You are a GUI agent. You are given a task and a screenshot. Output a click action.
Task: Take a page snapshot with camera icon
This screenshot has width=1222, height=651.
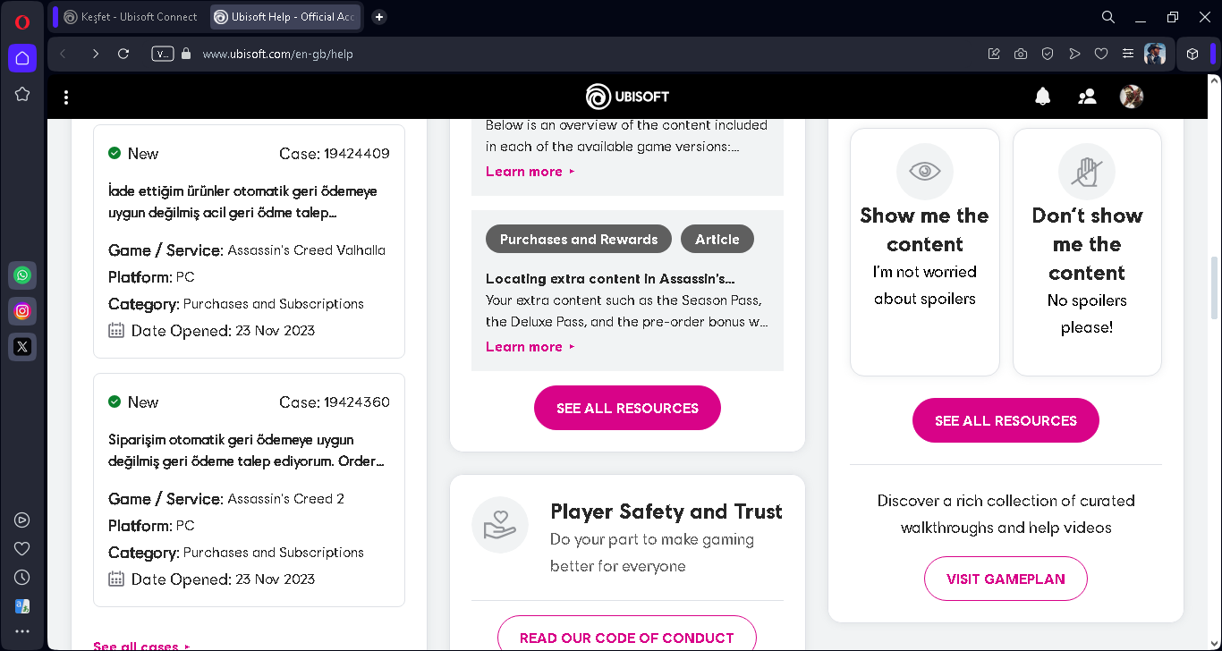coord(1021,54)
